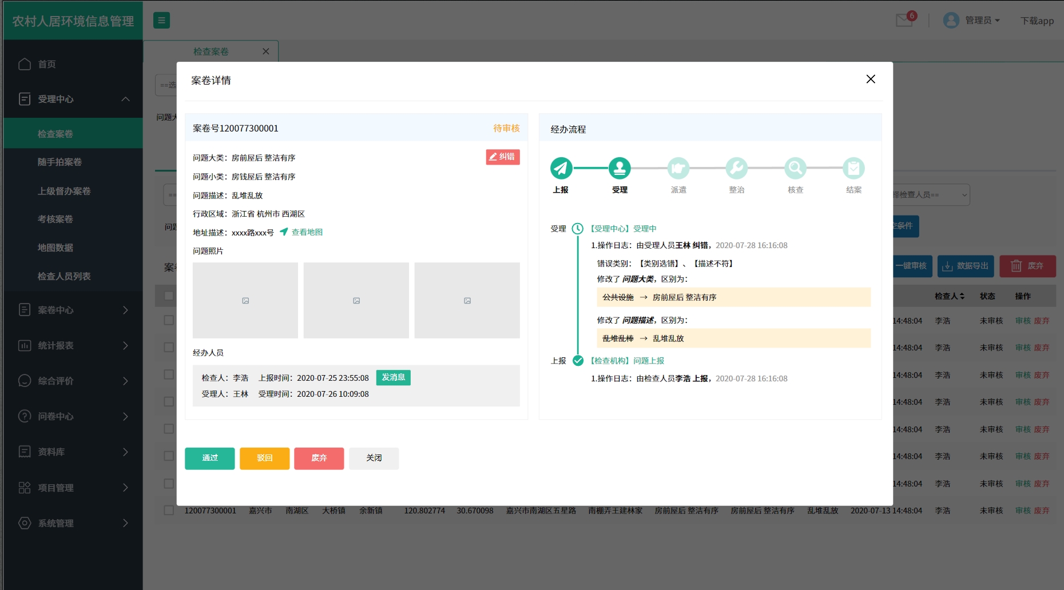Expand the 系统管理 menu chevron
The image size is (1064, 590).
click(125, 523)
